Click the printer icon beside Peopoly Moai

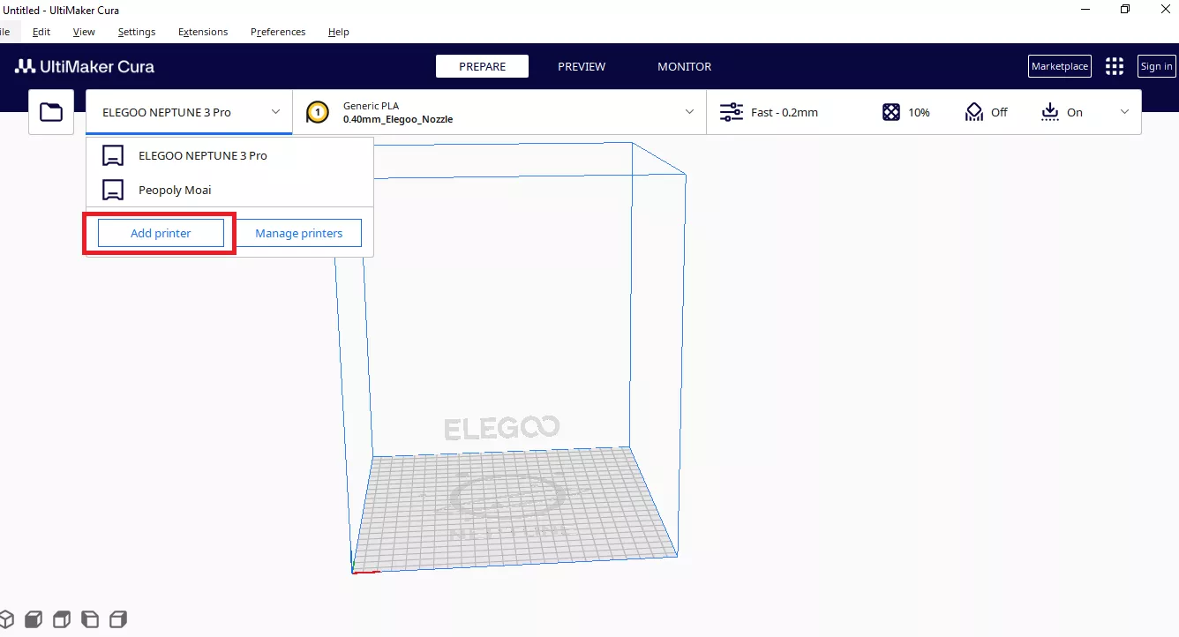point(112,189)
